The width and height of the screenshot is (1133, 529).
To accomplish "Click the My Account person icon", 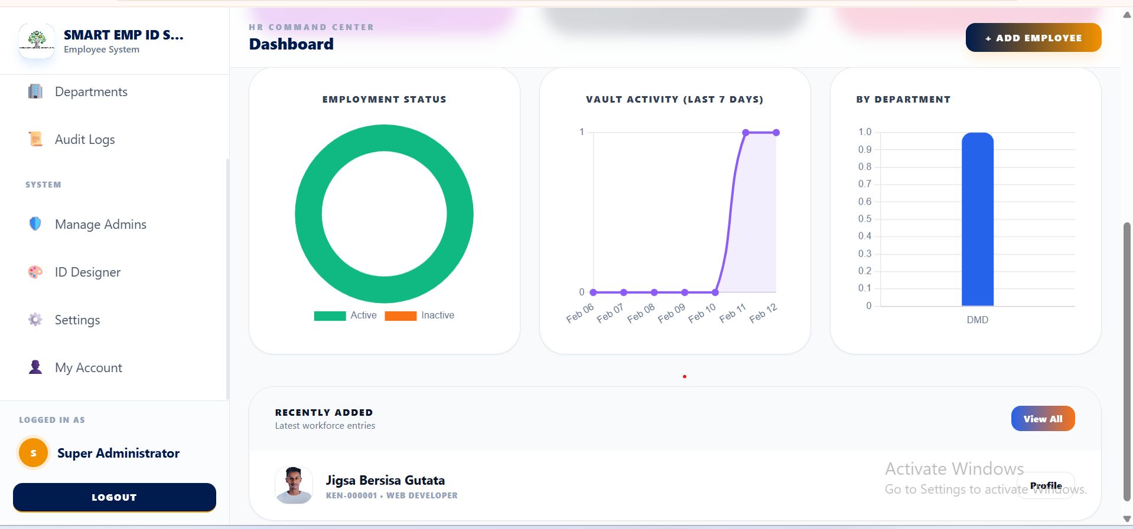I will coord(35,367).
